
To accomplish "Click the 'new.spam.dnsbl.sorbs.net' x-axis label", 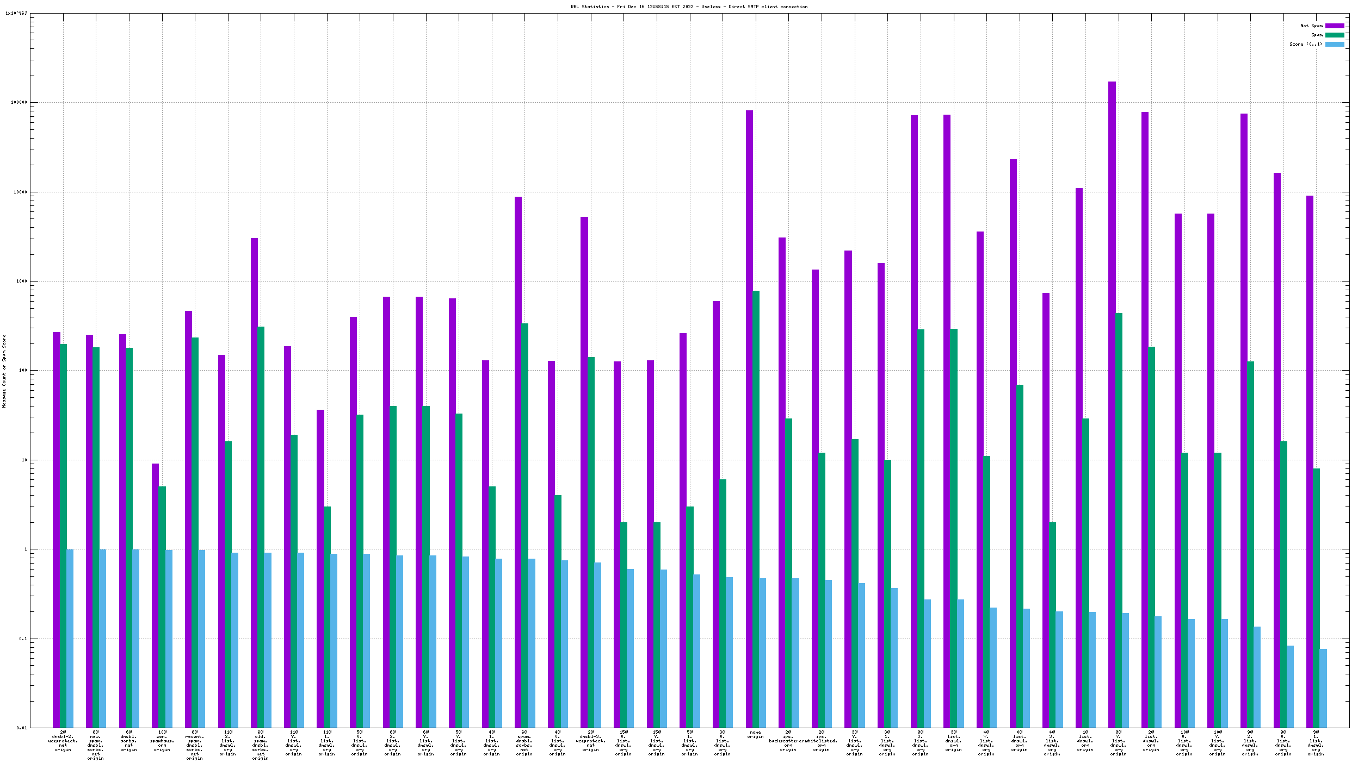I will [96, 745].
